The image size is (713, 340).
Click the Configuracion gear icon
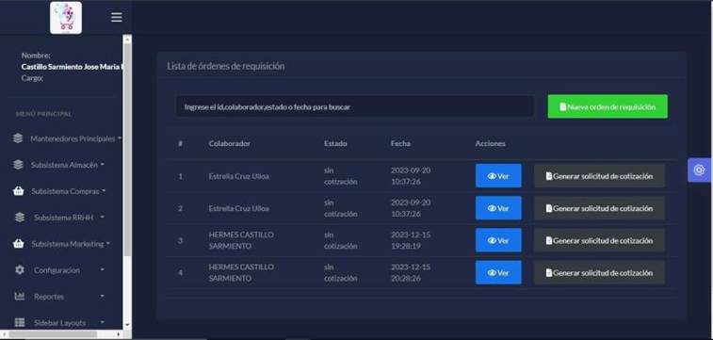pos(20,270)
